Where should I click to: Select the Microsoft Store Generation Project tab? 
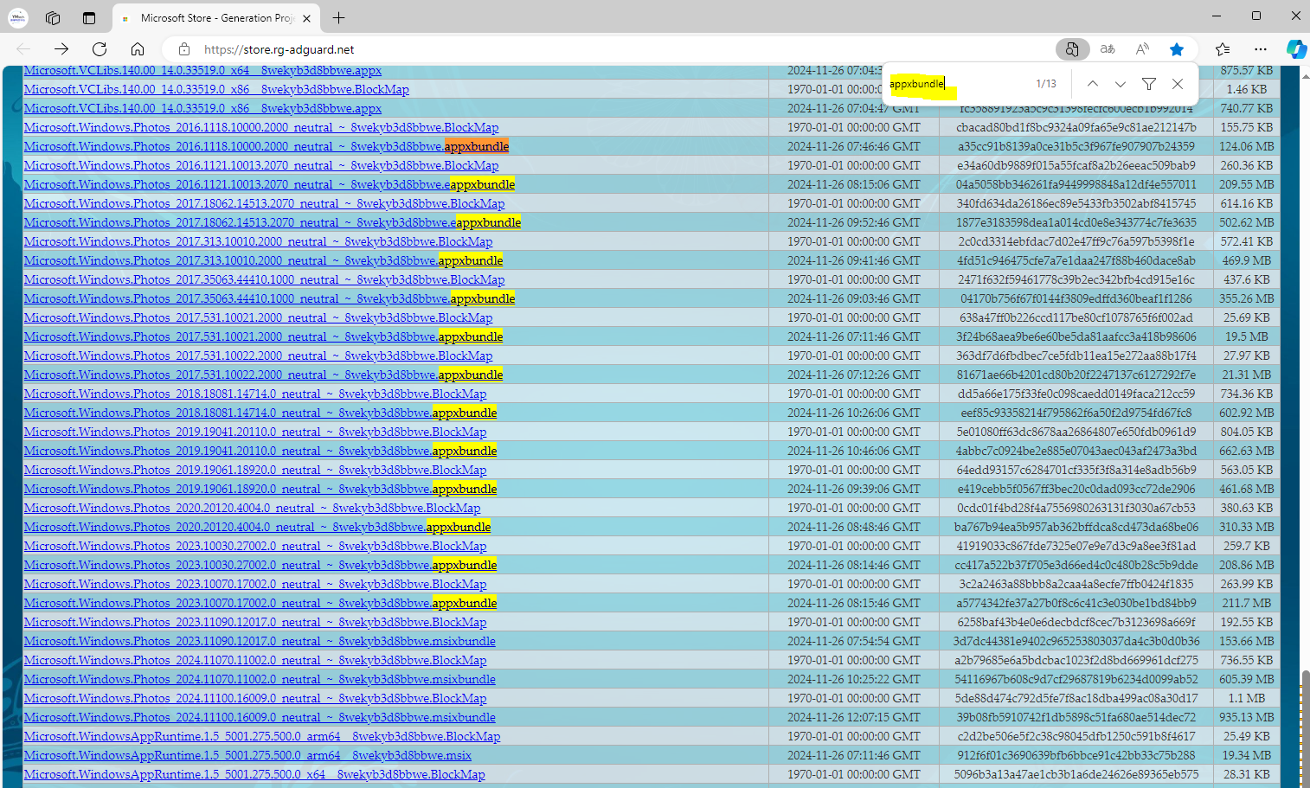216,17
